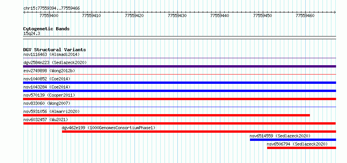Open the nsv570139 (Cooper2011) label
This screenshot has width=347, height=163.
(49, 95)
